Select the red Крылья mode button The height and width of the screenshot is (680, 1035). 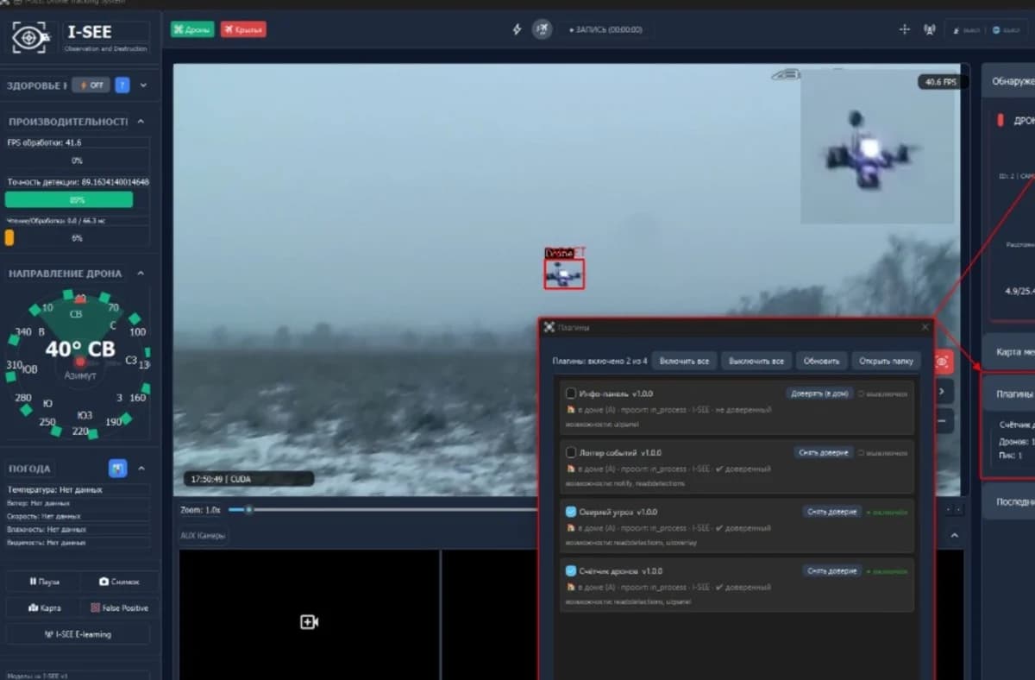tap(243, 29)
